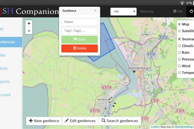This screenshot has width=194, height=129.
Task: Click the power logout icon
Action: [191, 11]
